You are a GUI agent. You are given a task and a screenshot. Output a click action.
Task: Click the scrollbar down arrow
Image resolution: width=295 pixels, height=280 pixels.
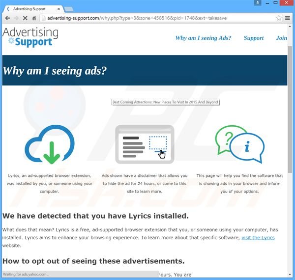tap(290, 275)
